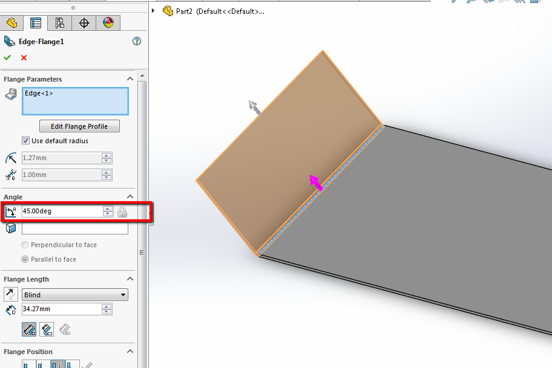The image size is (552, 368).
Task: Click the Edit Flange Profile button
Action: pos(79,126)
